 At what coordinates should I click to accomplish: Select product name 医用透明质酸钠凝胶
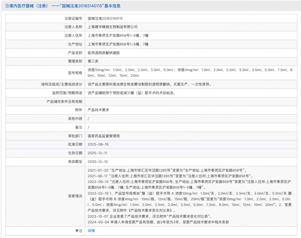104,53
